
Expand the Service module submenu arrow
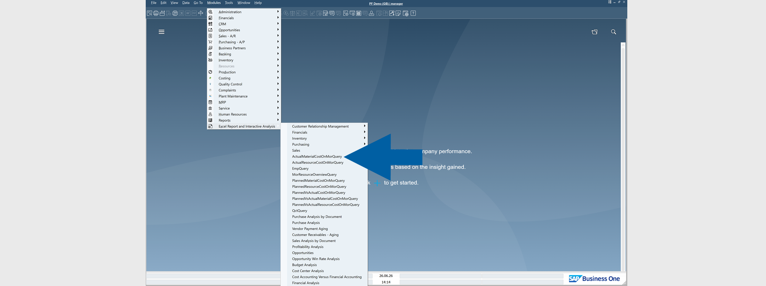[x=278, y=108]
